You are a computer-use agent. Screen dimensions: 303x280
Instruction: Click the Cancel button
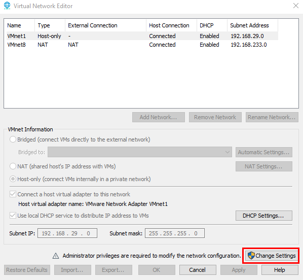click(x=198, y=270)
